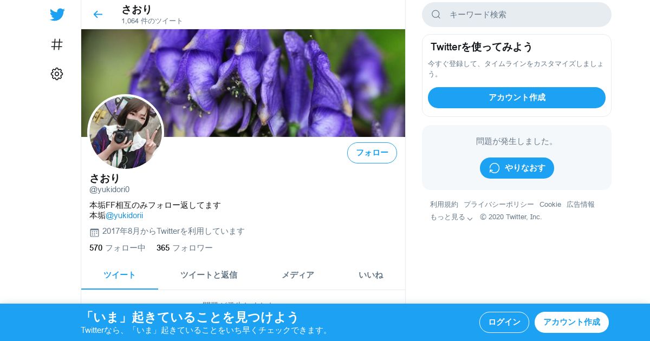Open the Settings gear icon
Viewport: 650px width, 341px height.
(57, 74)
